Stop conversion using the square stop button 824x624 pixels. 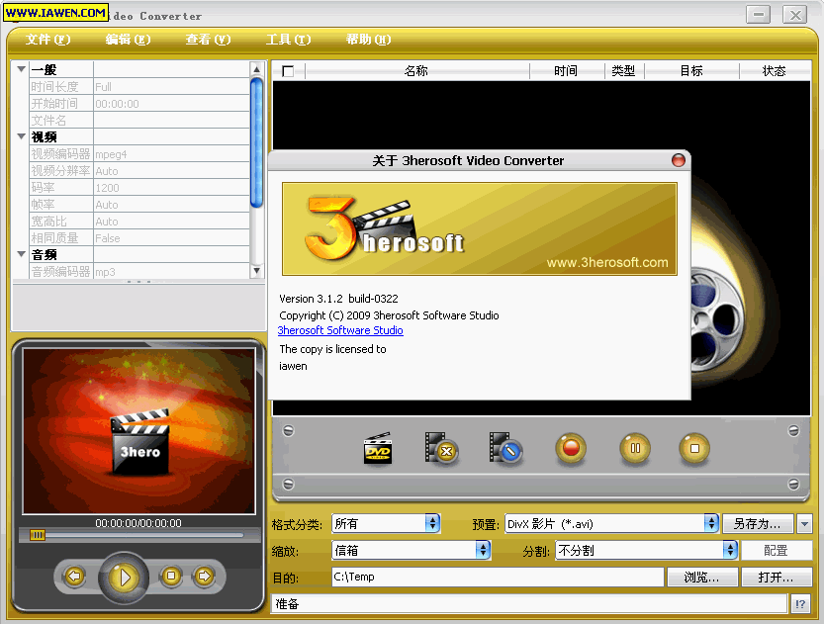pos(694,449)
